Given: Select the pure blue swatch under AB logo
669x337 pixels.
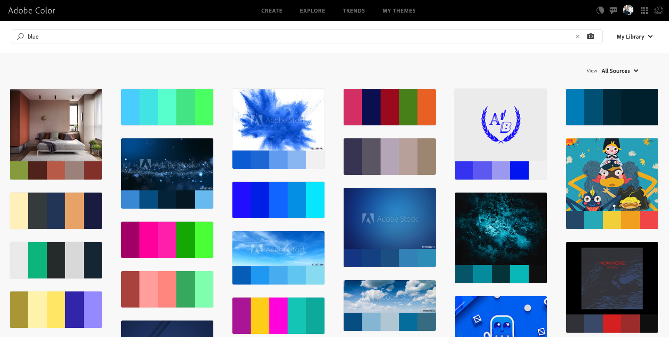Looking at the screenshot, I should (x=519, y=170).
